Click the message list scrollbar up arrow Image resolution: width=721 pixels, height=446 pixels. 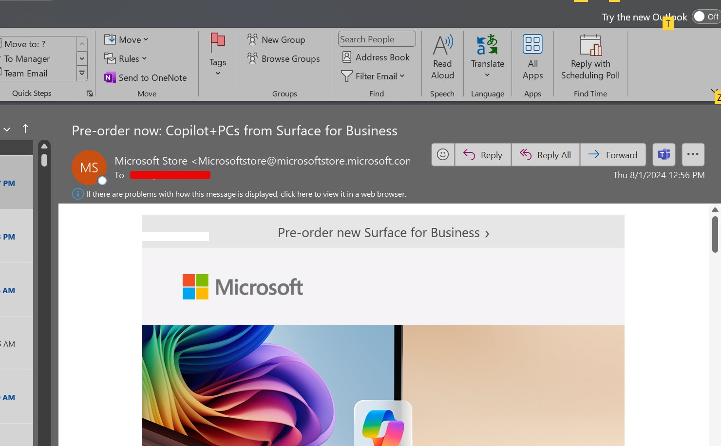click(44, 146)
